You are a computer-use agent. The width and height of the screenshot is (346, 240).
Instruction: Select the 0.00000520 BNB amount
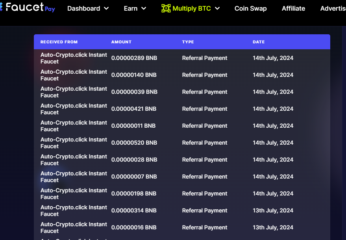(134, 143)
